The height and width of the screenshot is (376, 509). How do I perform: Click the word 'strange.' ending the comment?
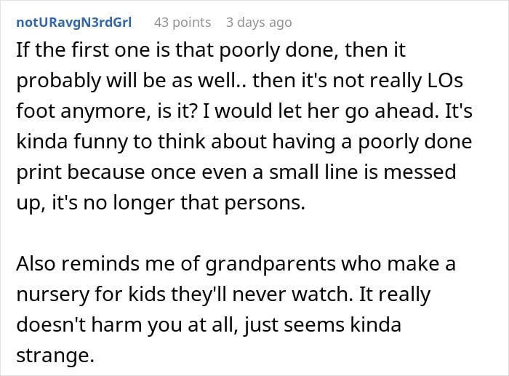(55, 356)
